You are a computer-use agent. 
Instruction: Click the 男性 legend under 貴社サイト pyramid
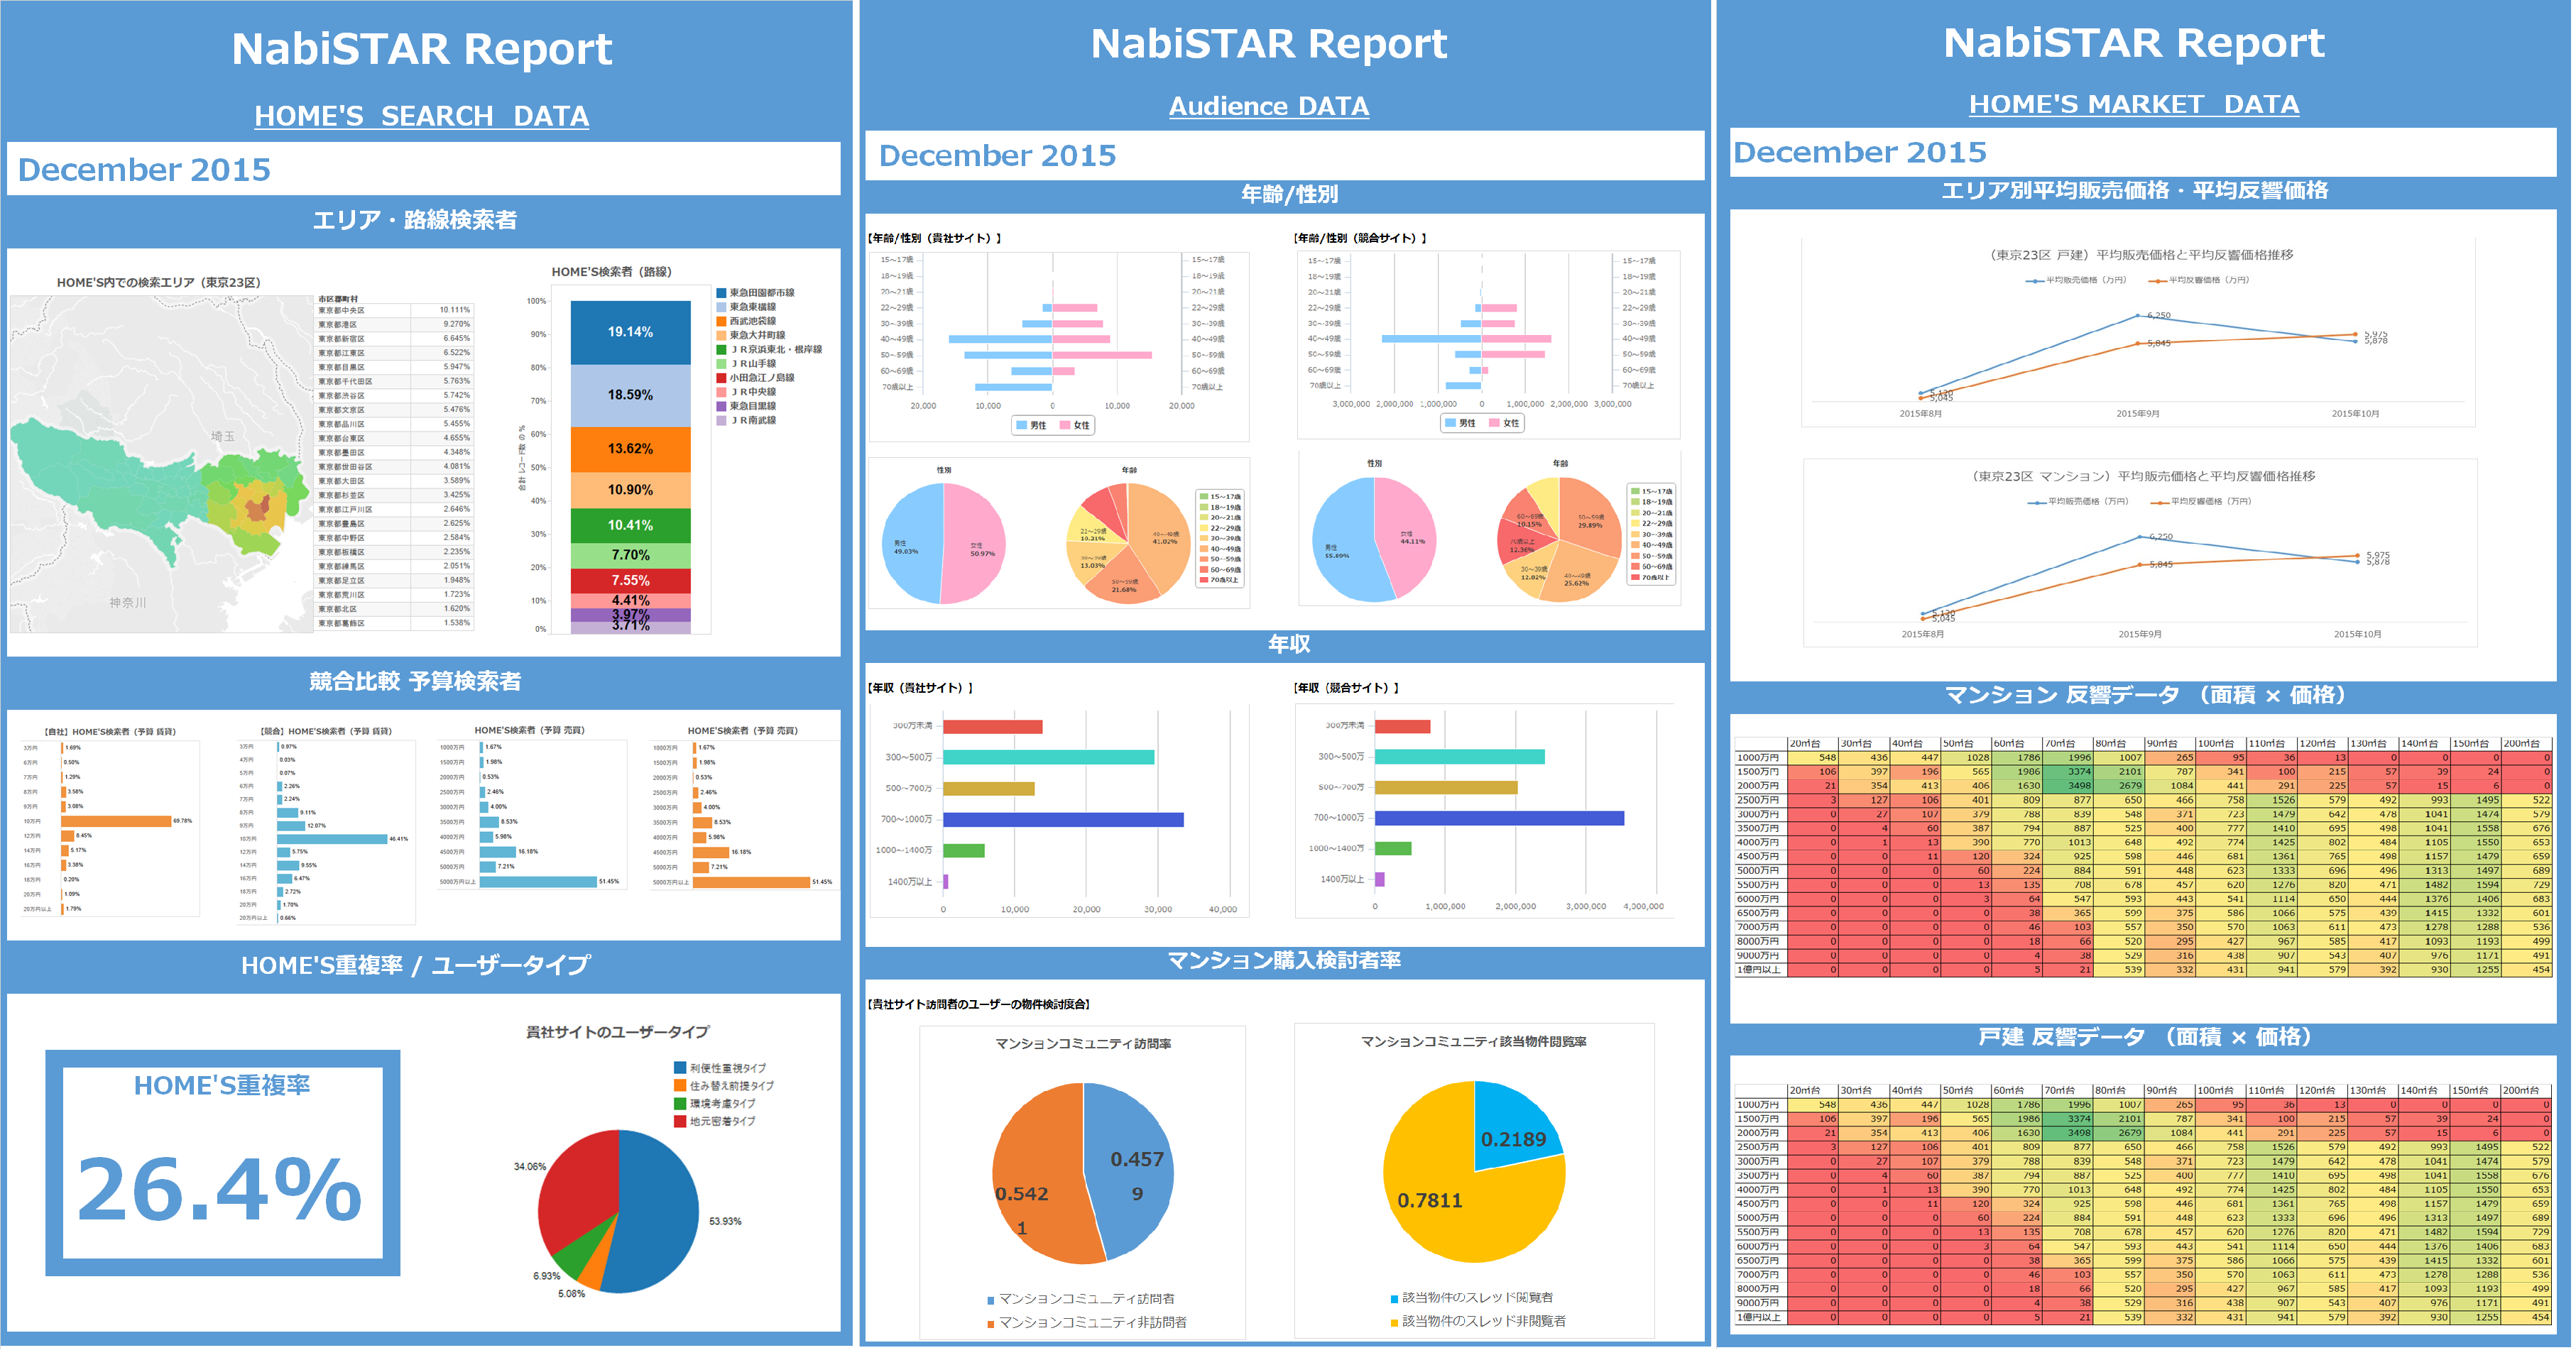tap(1030, 425)
